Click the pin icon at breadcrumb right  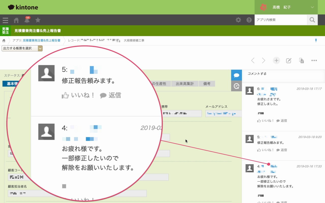(x=316, y=40)
